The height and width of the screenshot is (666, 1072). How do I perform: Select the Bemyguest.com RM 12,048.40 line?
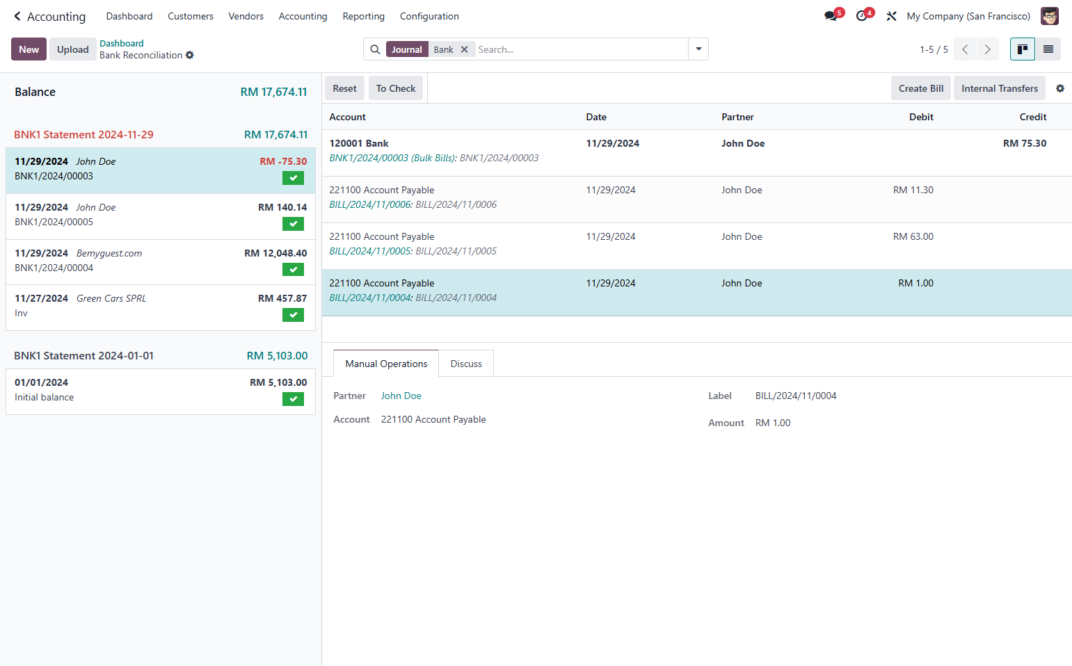click(161, 262)
